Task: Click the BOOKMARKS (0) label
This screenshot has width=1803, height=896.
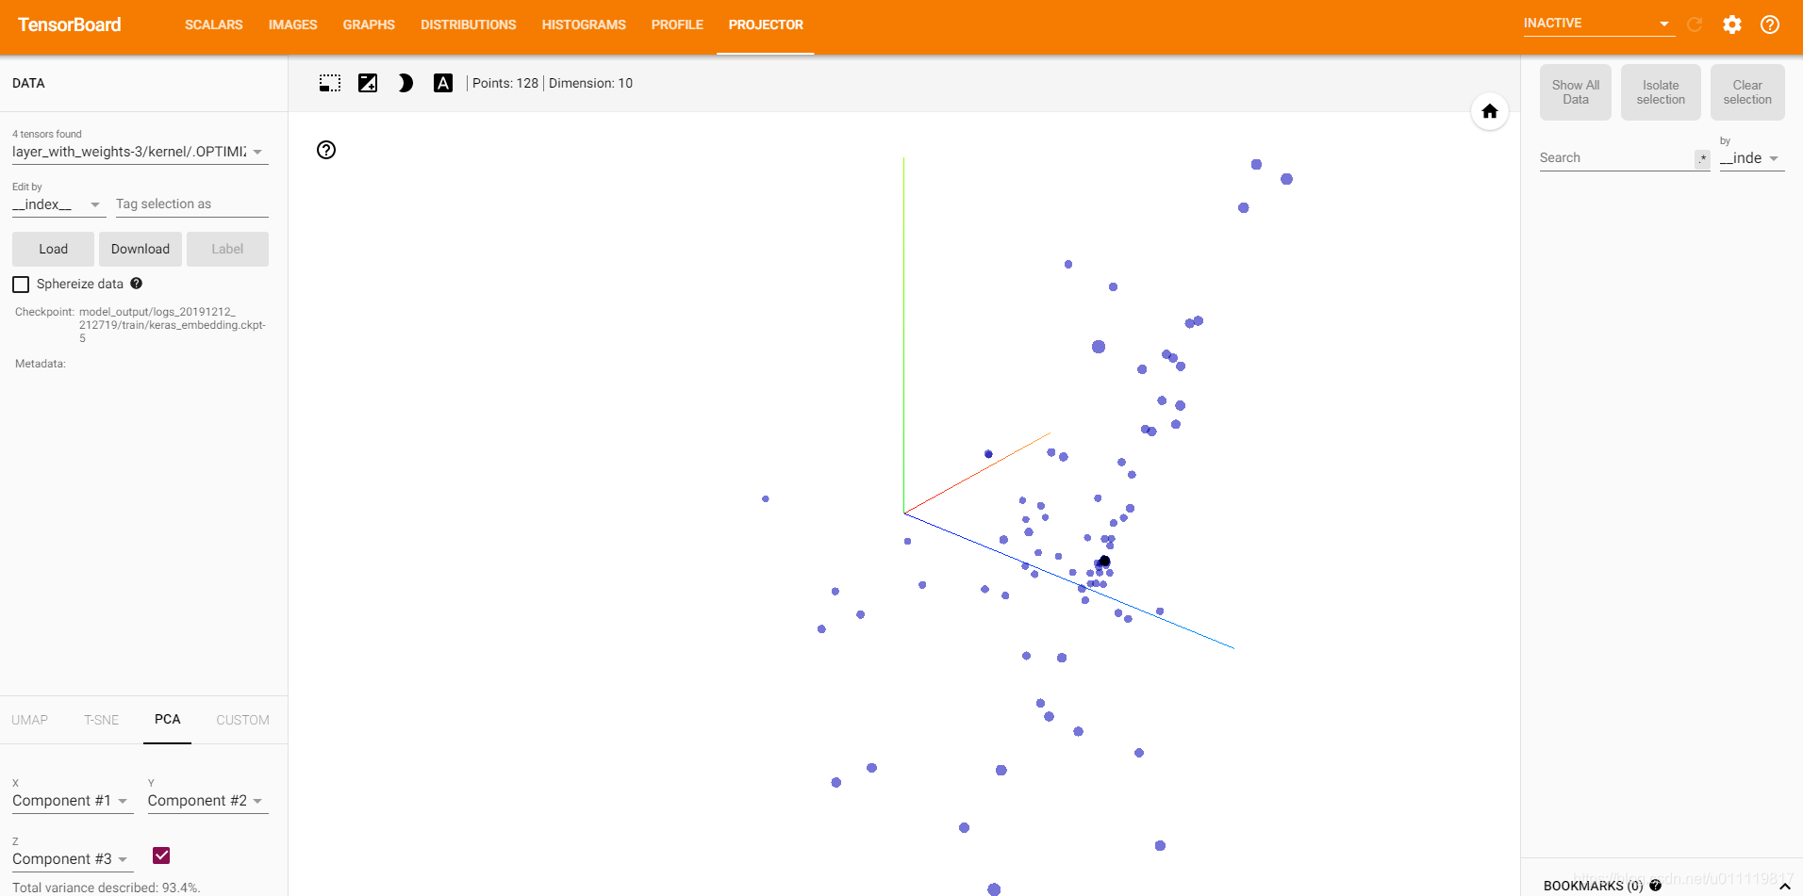Action: click(1593, 886)
